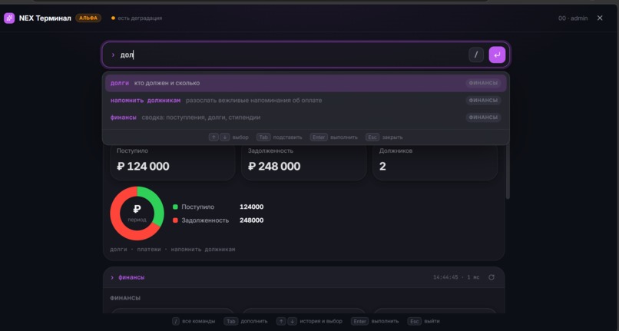Select the 'напомнить должникам' suggestion

tap(306, 101)
